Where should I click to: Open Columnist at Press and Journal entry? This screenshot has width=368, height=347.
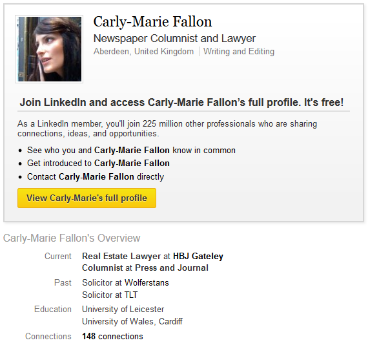tap(145, 268)
